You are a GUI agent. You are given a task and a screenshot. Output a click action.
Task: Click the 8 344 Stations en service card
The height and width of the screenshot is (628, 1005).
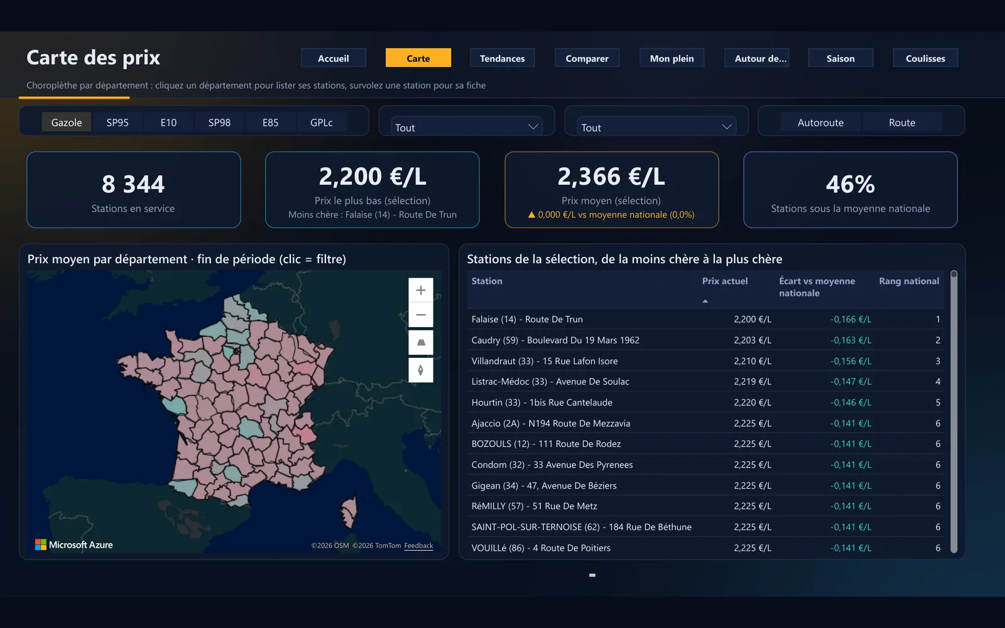134,190
